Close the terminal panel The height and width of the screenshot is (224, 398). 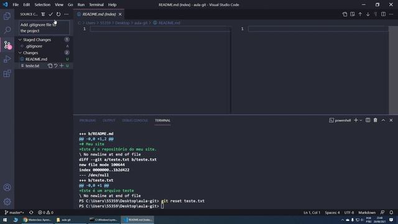coord(391,120)
